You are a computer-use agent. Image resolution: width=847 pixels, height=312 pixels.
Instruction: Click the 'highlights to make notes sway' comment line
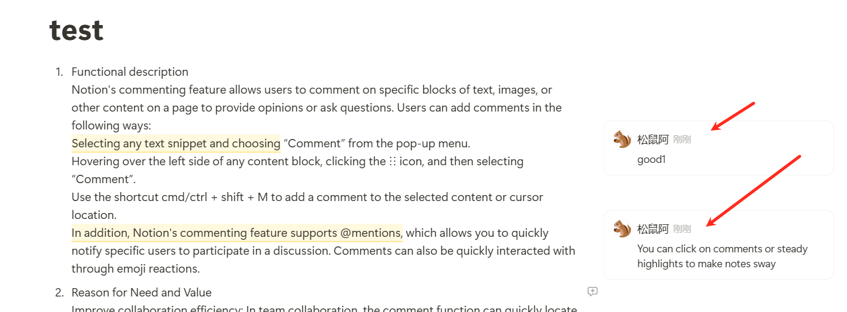pos(706,264)
